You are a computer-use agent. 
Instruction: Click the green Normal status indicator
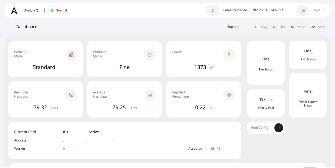click(x=52, y=10)
